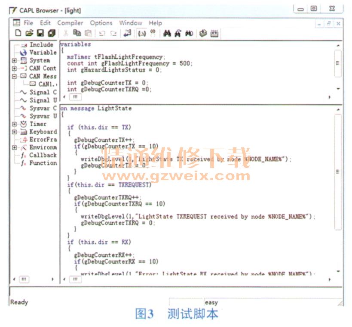Image resolution: width=352 pixels, height=327 pixels.
Task: Click the System computer icon in tree
Action: coord(23,60)
